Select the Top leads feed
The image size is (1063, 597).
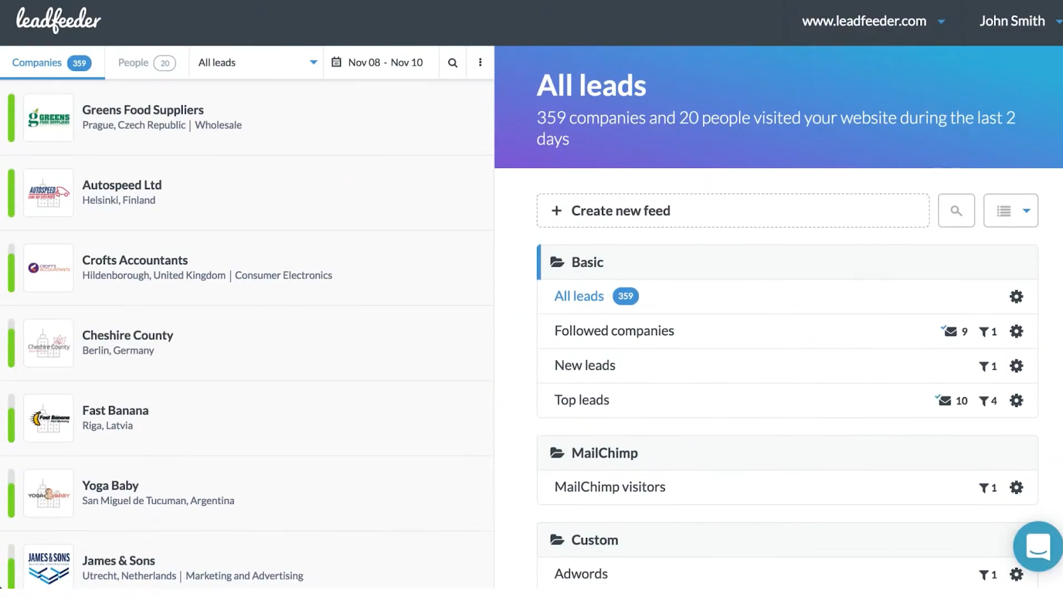(x=581, y=400)
